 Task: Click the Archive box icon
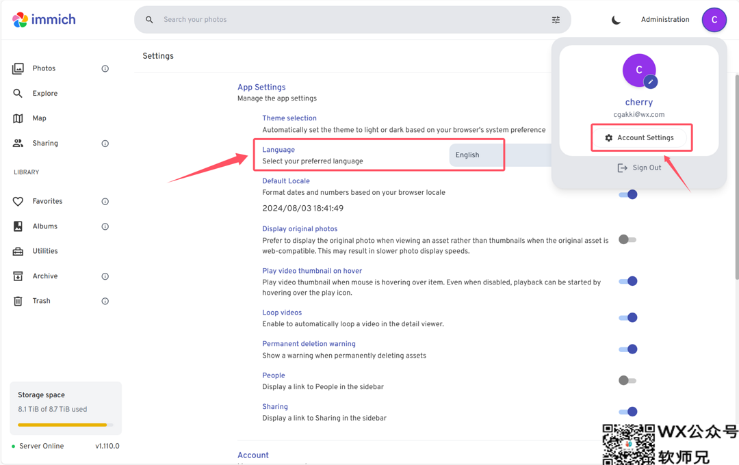tap(18, 276)
